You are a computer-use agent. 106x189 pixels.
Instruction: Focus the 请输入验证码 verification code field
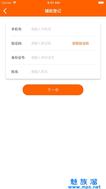[x=50, y=43]
